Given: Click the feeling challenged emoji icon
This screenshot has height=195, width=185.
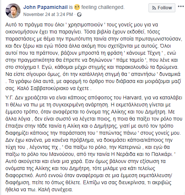Looking at the screenshot, I should pyautogui.click(x=77, y=7).
